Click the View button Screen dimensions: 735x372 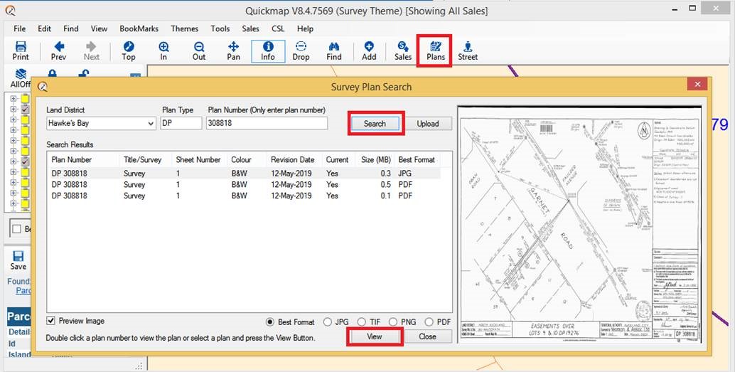[x=375, y=336]
